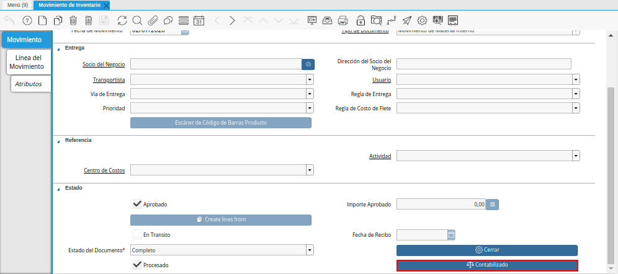Viewport: 618px width, 274px height.
Task: Click the printer icon in the toolbar
Action: tap(344, 20)
